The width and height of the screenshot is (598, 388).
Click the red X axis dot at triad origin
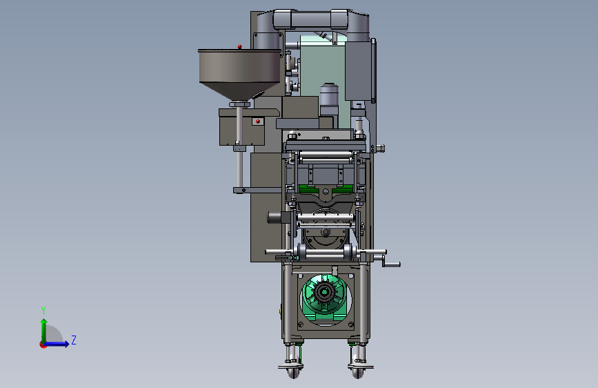click(x=43, y=345)
